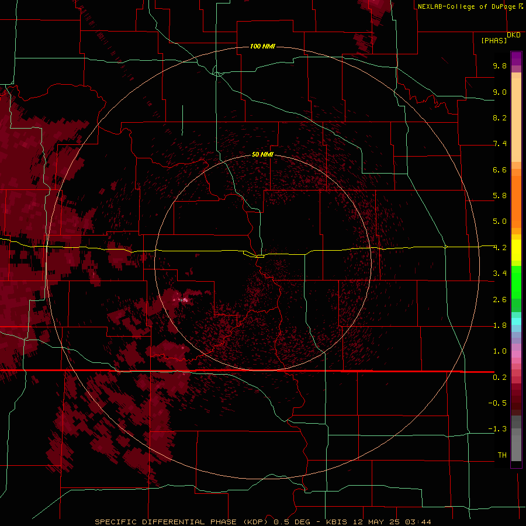The width and height of the screenshot is (526, 526).
Task: Click the 50 NMI range ring label
Action: 262,154
